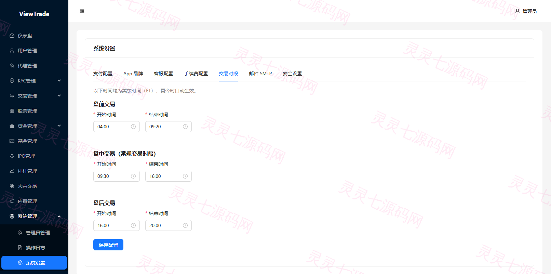
Task: Click the IPO管理 rocket icon
Action: tap(12, 156)
